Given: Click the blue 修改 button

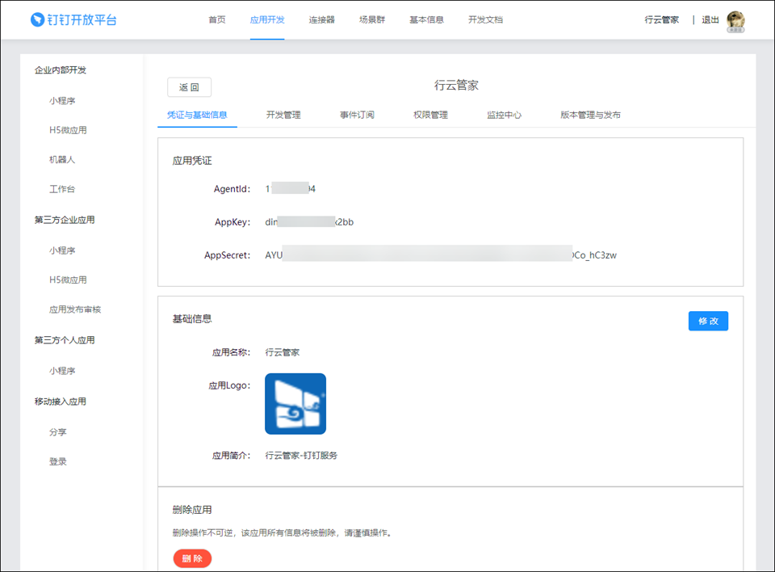Looking at the screenshot, I should coord(708,321).
